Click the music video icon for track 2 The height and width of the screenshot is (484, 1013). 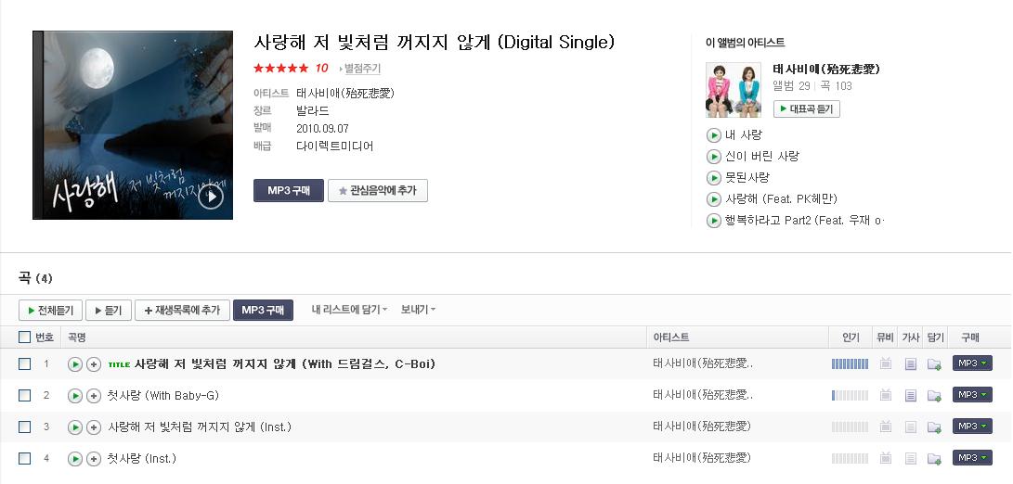[x=886, y=395]
